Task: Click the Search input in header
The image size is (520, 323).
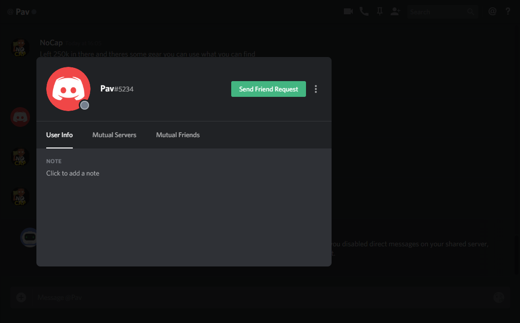Action: pos(443,12)
